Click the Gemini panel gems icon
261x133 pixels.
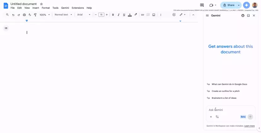[243, 15]
